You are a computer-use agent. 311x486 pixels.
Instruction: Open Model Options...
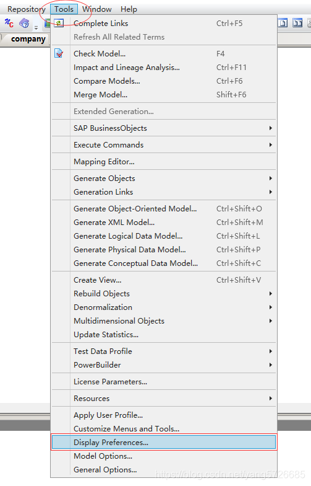(164, 456)
